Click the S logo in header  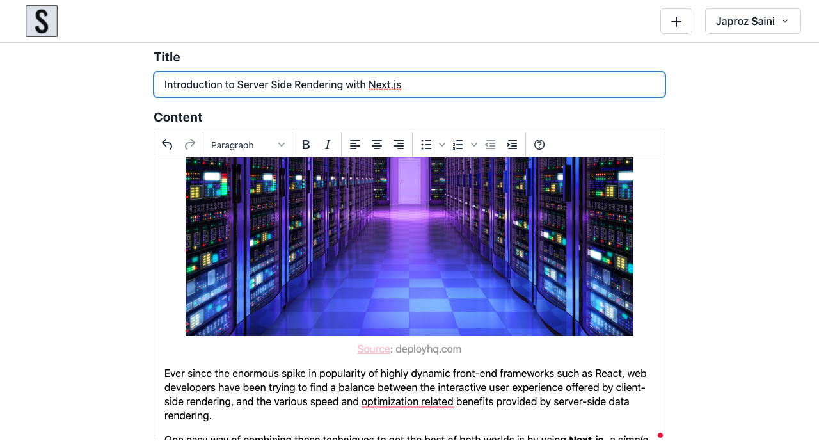(x=42, y=21)
